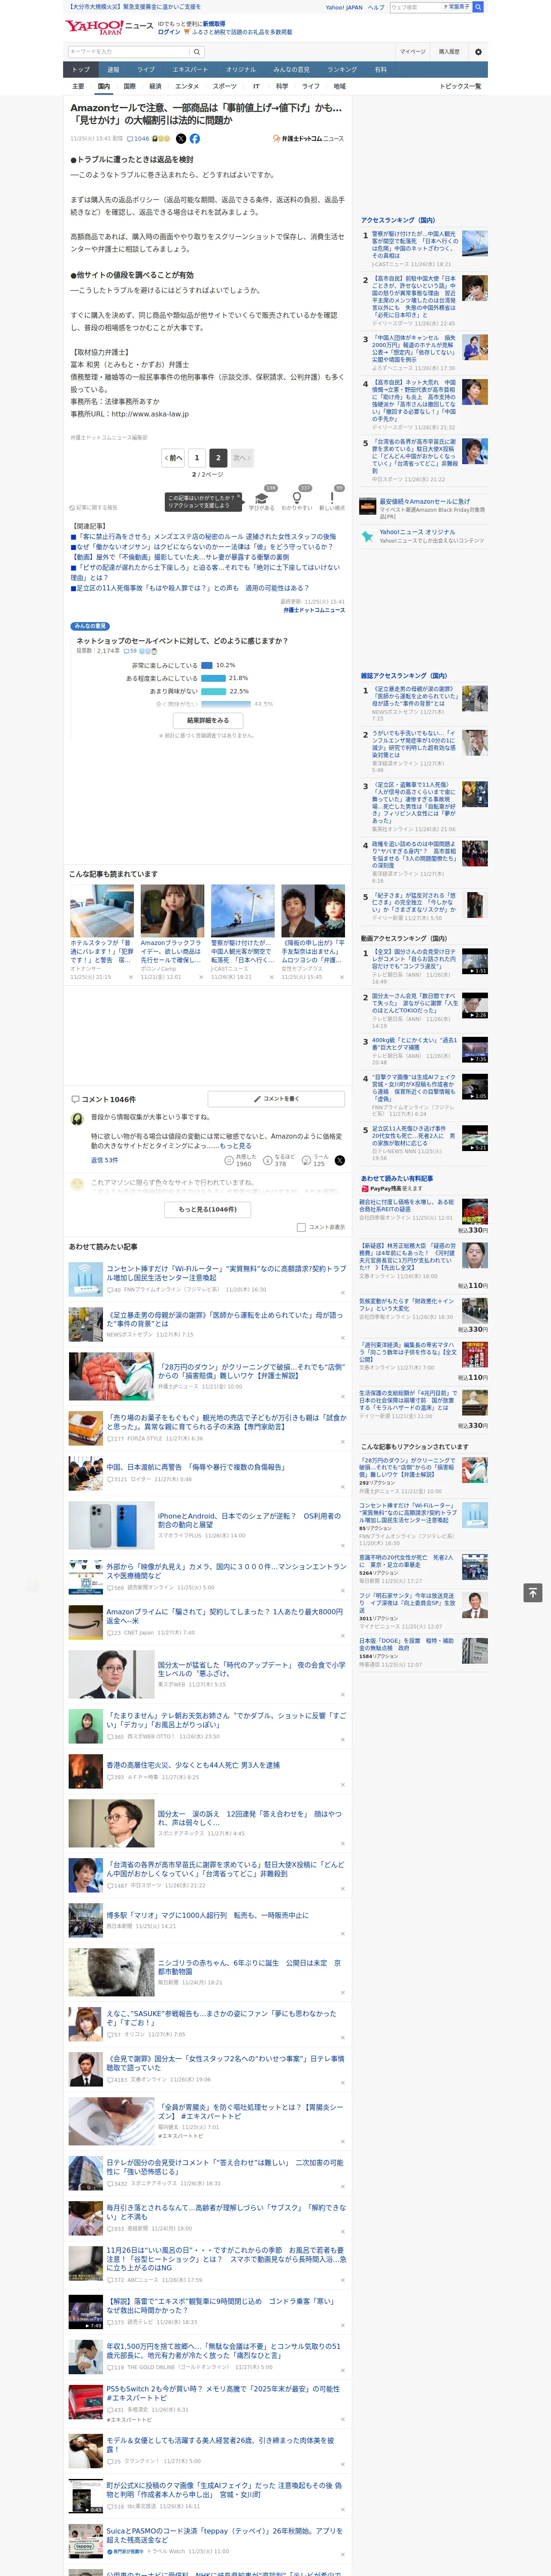Click the 1046 comment count bubble
This screenshot has width=551, height=2576.
138,139
